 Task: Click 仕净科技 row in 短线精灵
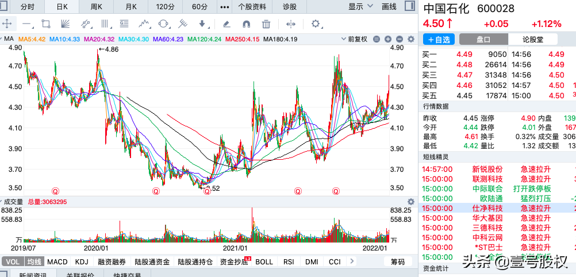(497, 208)
